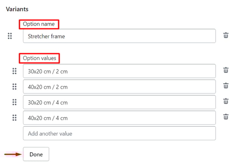Focus the Stretcher frame option name field
The width and height of the screenshot is (236, 166).
pos(119,36)
